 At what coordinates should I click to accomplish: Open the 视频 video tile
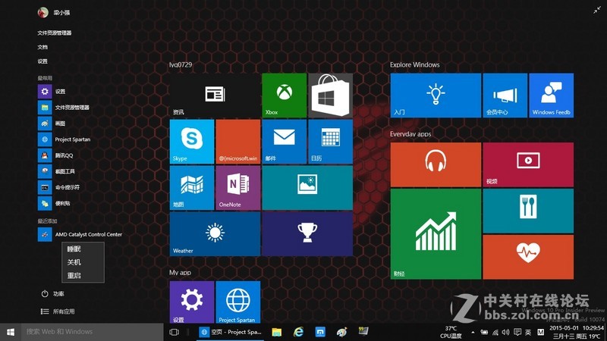coord(528,164)
